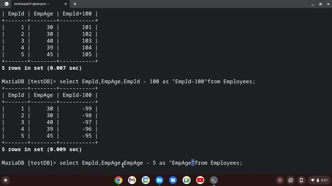Select the Terminal app shelf icon

point(214,180)
